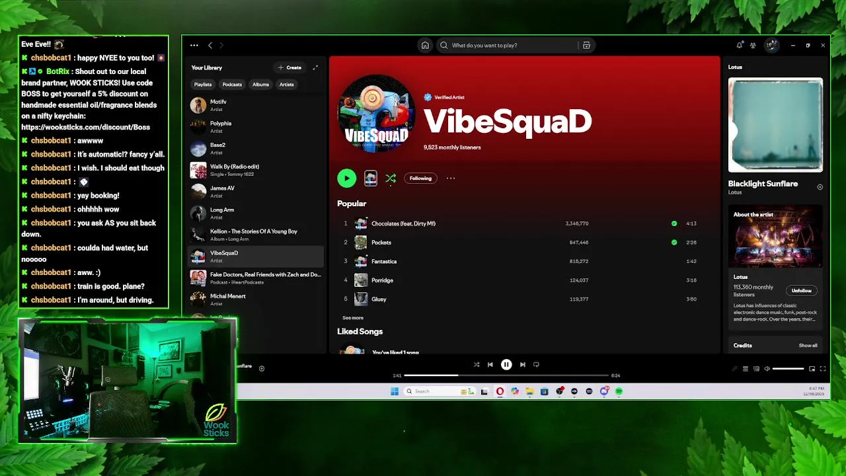Filter library by Albums
846x476 pixels.
(x=260, y=85)
